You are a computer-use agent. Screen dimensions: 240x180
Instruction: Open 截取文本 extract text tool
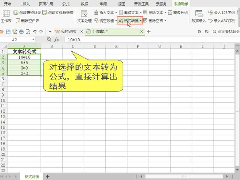(129, 12)
